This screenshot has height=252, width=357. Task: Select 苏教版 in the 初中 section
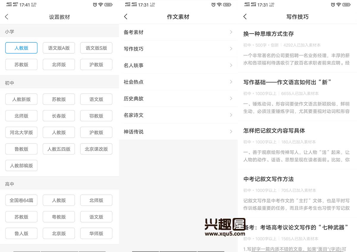59,99
